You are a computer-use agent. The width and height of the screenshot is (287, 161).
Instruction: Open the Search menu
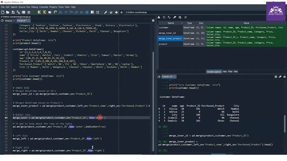tap(14, 7)
